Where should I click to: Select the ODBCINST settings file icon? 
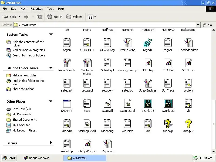pyautogui.click(x=87, y=43)
